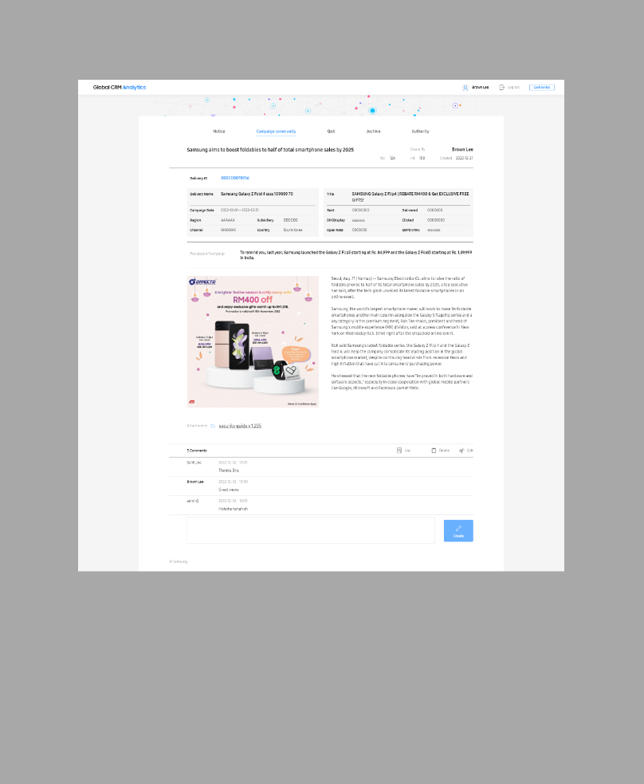Go to the QnA tab
This screenshot has height=784, width=644.
click(331, 132)
